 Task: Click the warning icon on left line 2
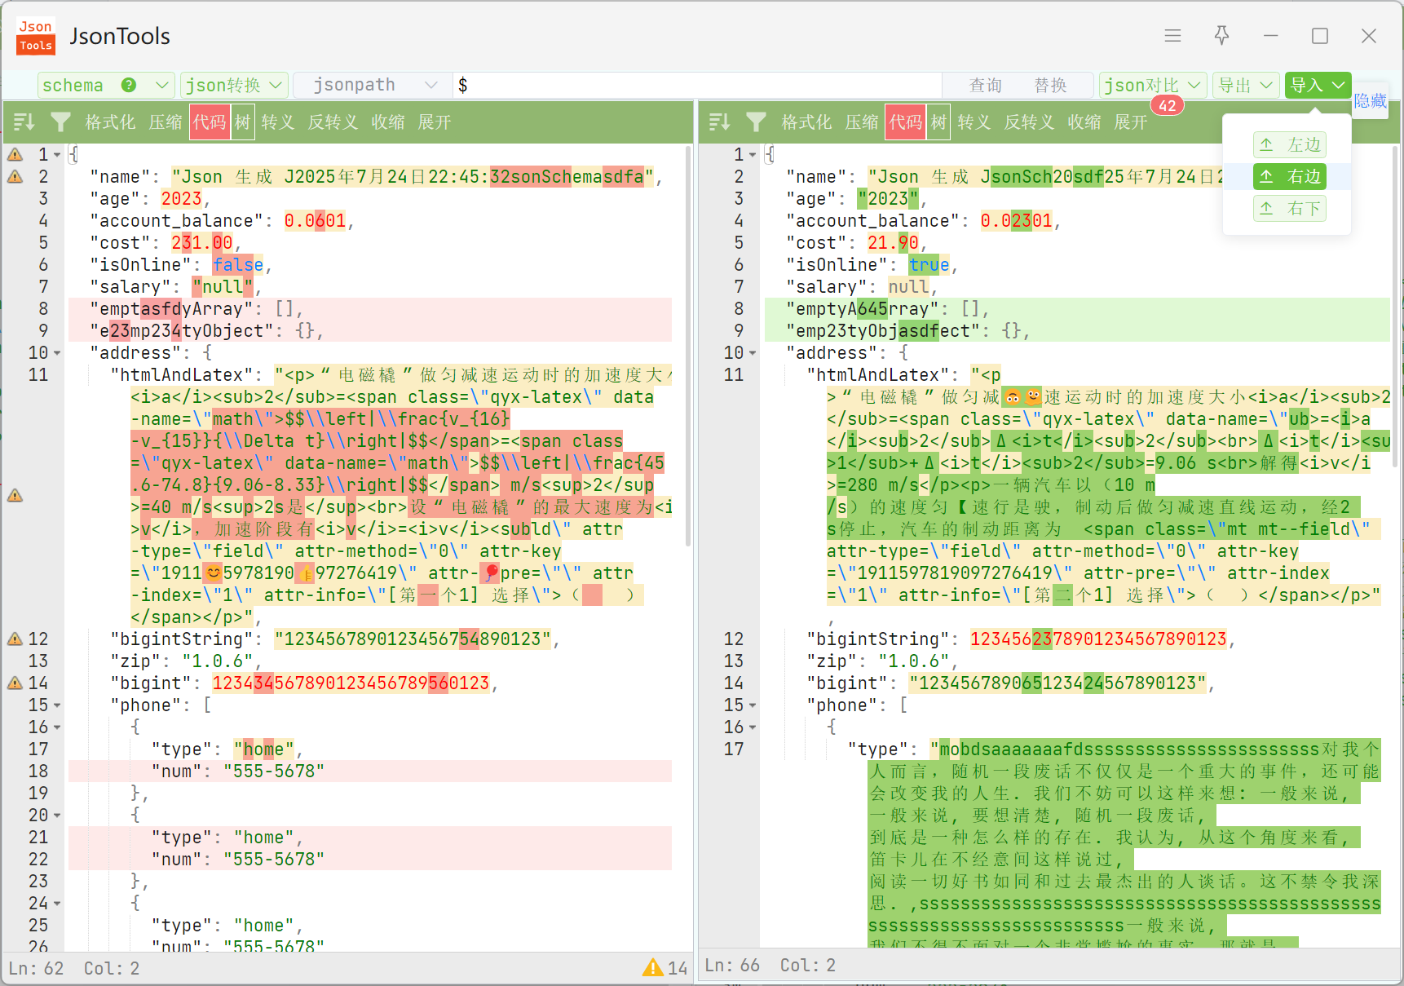coord(15,176)
